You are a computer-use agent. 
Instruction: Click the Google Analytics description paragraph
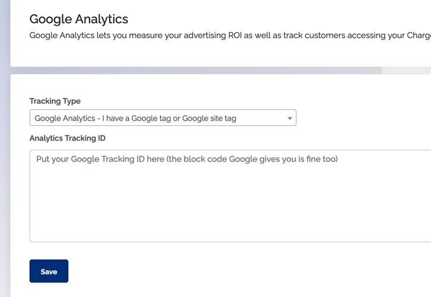click(230, 36)
